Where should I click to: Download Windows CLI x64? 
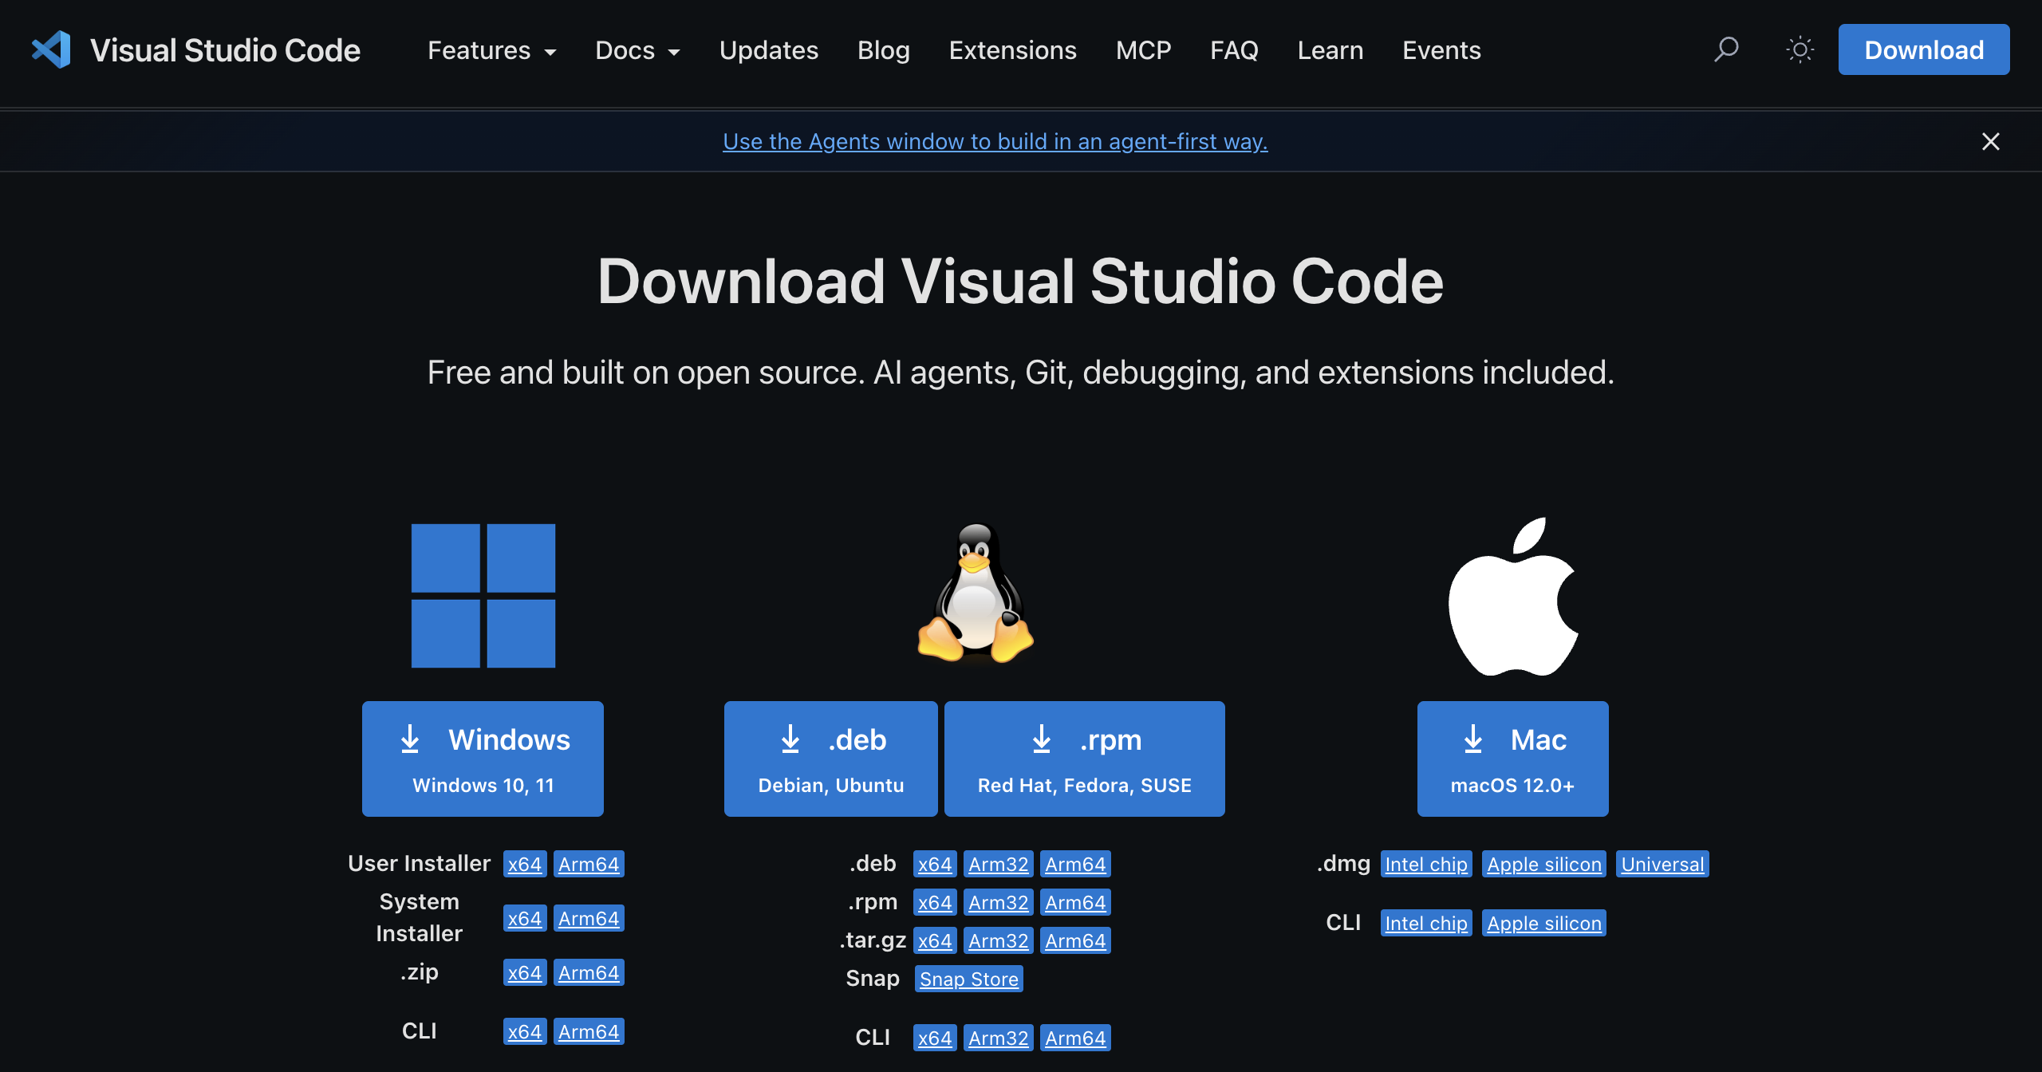(525, 1031)
